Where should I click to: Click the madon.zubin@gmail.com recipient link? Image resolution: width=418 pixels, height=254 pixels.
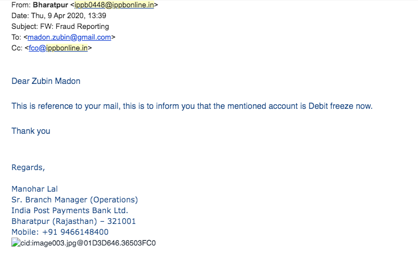coord(69,37)
